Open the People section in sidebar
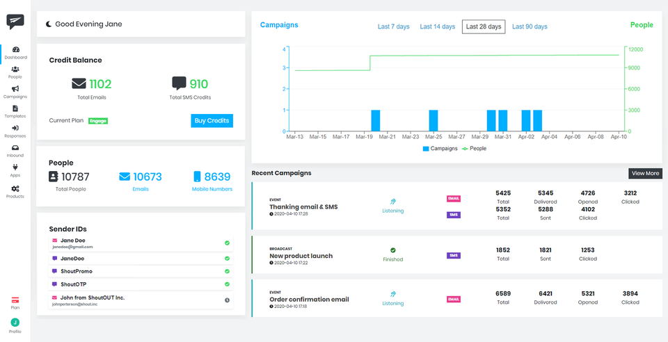 click(15, 72)
